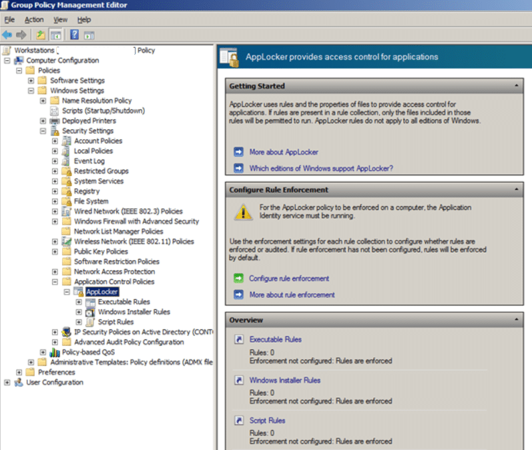Click the Computer Configuration icon
Screen dimensions: 532x450
pyautogui.click(x=18, y=60)
